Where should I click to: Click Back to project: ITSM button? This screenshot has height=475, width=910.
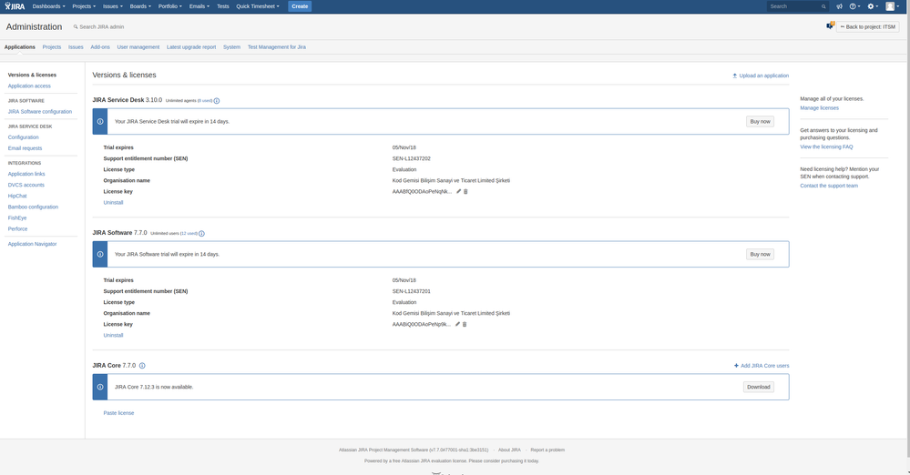pyautogui.click(x=867, y=26)
